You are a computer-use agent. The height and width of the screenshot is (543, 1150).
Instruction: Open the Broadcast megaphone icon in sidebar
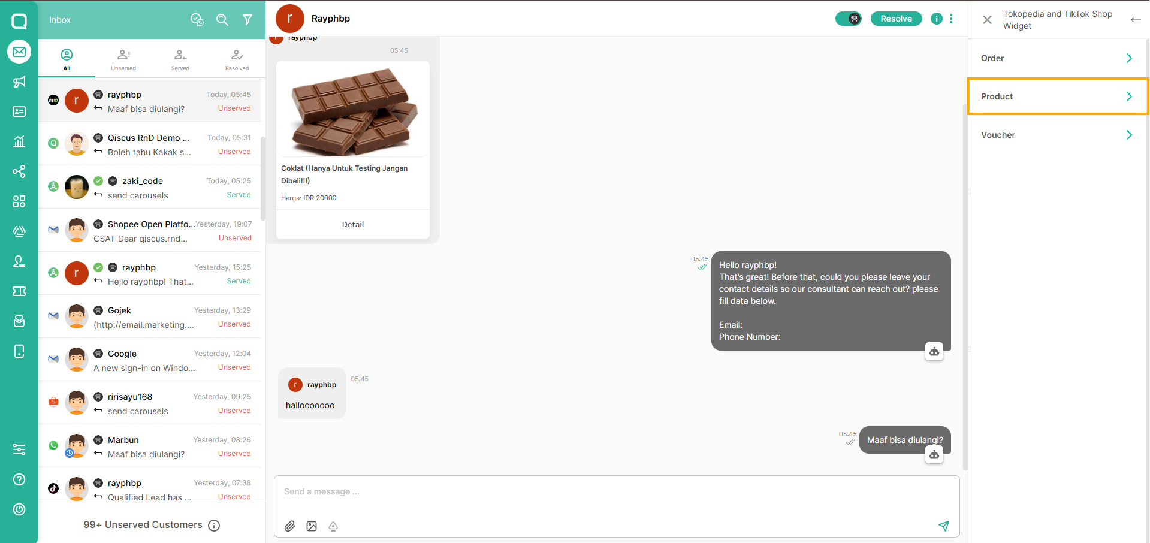[x=19, y=82]
